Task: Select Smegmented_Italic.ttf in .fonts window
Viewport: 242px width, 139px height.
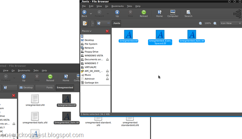Action: 192,36
